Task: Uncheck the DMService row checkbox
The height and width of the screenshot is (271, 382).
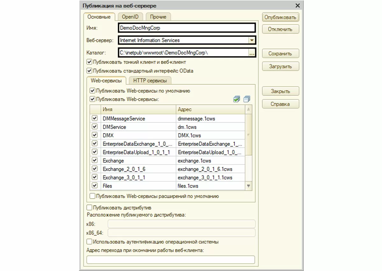Action: pos(95,127)
